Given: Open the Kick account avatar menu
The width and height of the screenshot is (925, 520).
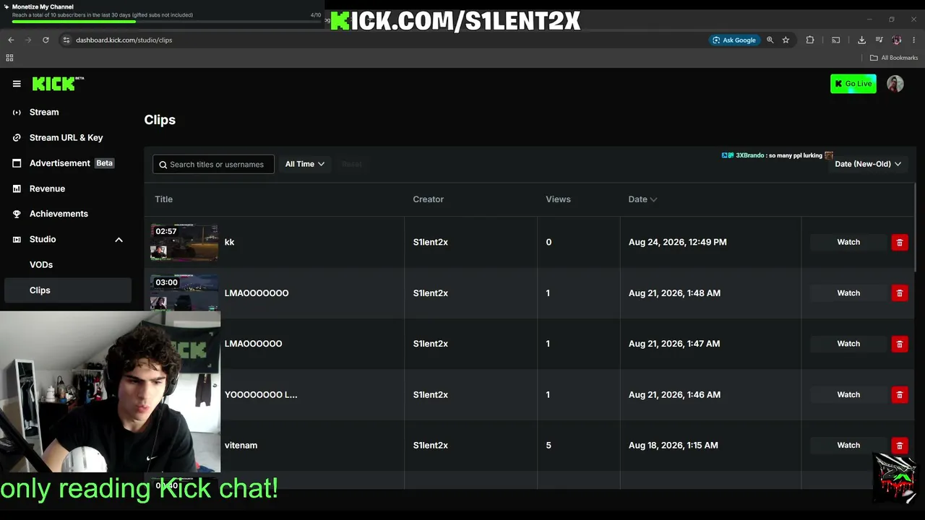Looking at the screenshot, I should click(x=895, y=84).
